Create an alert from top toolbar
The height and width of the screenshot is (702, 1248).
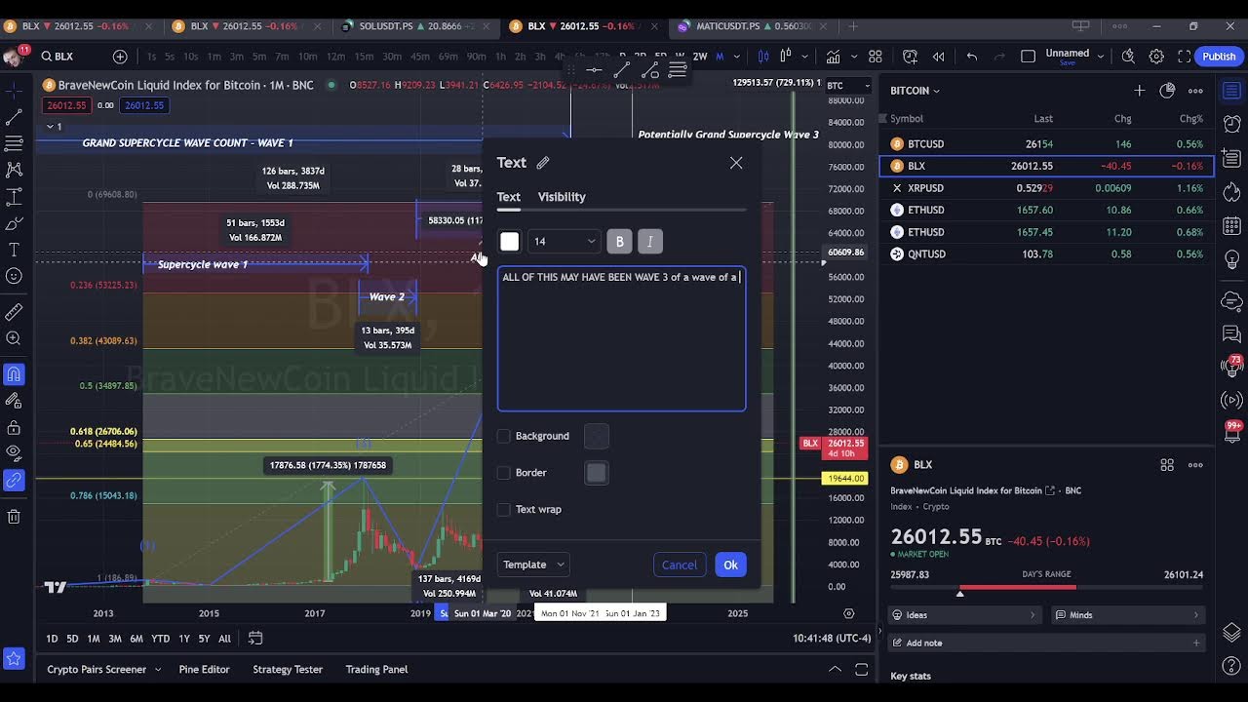[910, 57]
